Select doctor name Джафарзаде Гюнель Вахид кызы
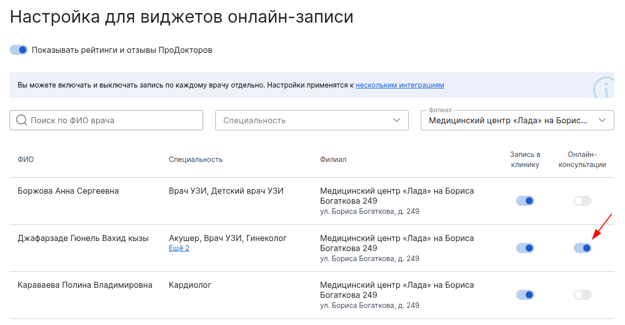The width and height of the screenshot is (625, 325). 83,238
